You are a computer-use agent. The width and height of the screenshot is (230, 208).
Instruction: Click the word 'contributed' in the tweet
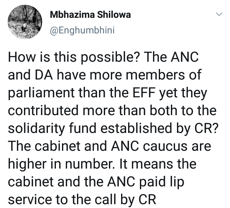point(43,110)
